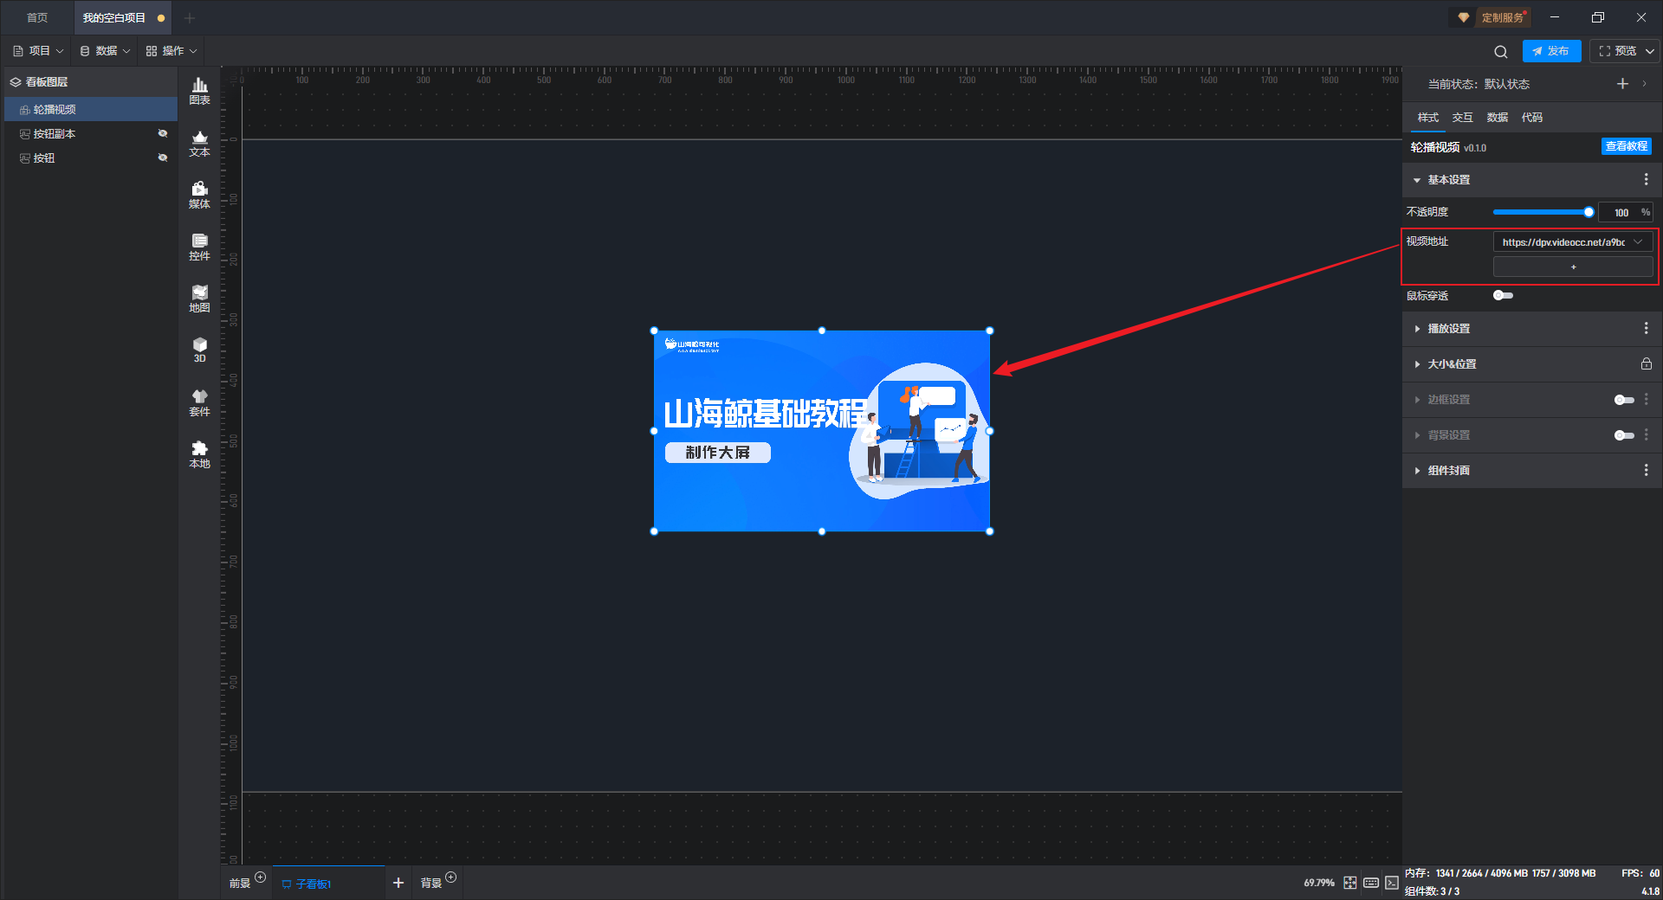
Task: Add a new sub-board with the plus
Action: pos(398,883)
